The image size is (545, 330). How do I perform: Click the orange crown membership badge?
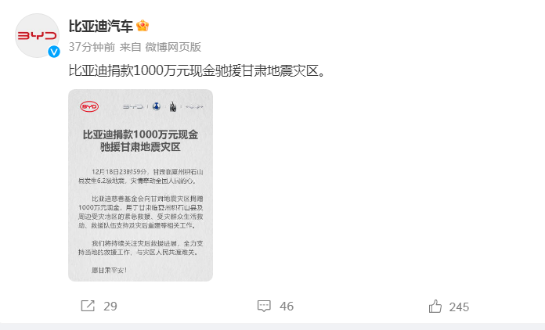click(143, 26)
